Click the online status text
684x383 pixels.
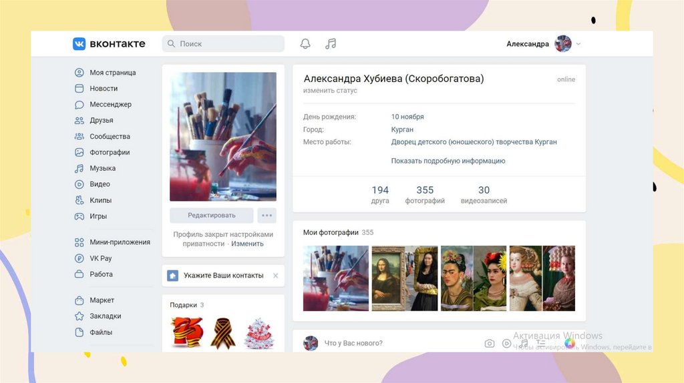coord(566,79)
